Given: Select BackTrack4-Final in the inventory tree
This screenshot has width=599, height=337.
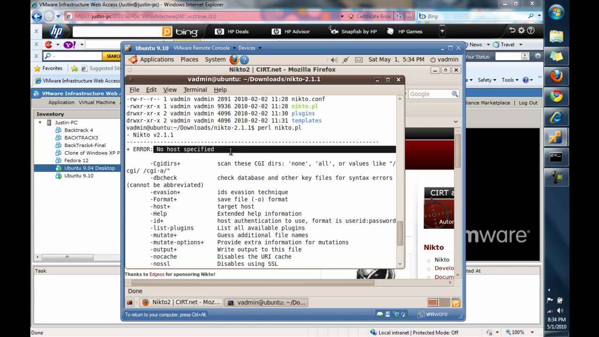Looking at the screenshot, I should (80, 145).
